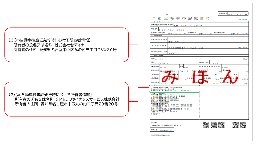The image size is (257, 144).
Task: Click the '燃料の種類' label cell
Action: (155, 82)
